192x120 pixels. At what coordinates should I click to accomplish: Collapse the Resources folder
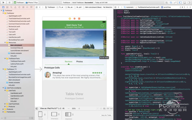click(5, 42)
